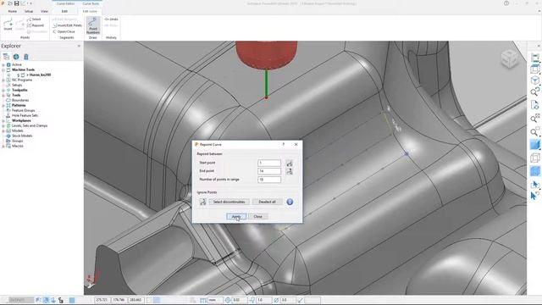Click the wireframe view icon in right toolbar
Image resolution: width=542 pixels, height=305 pixels.
click(x=534, y=158)
